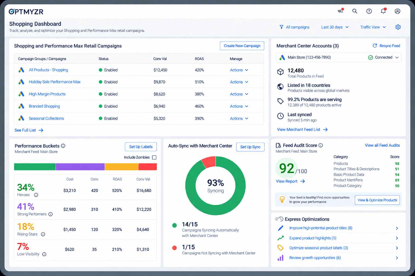This screenshot has width=415, height=276.
Task: Click the Optmyzr logo
Action: point(26,12)
